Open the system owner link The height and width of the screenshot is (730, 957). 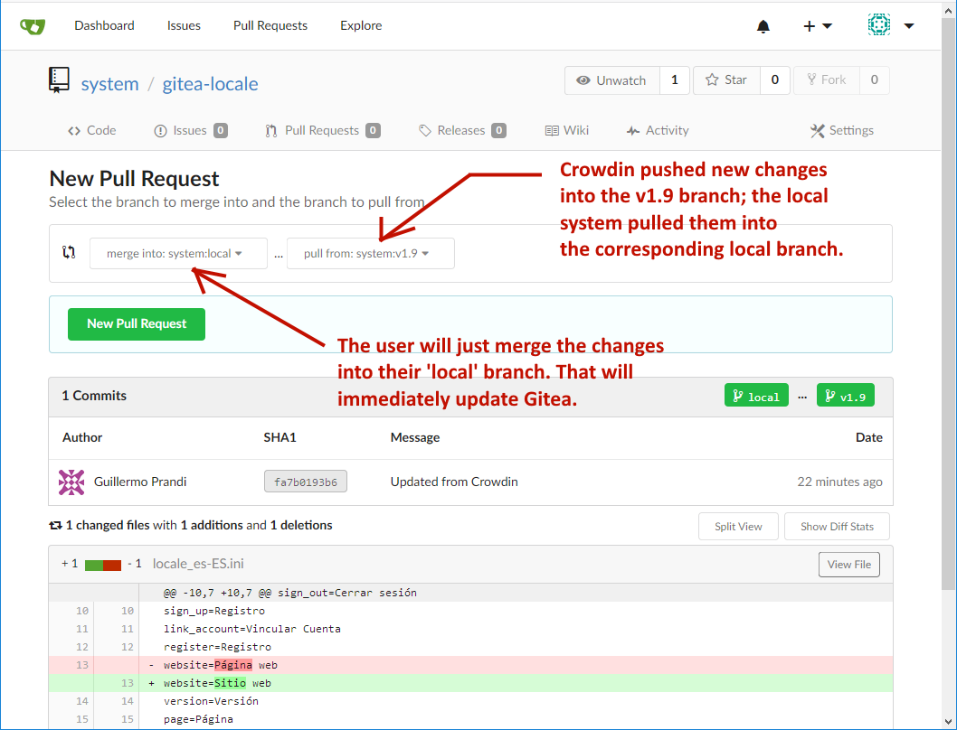coord(109,83)
